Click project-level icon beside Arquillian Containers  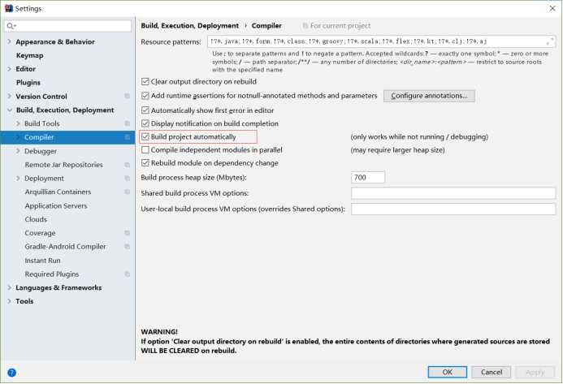pos(127,192)
